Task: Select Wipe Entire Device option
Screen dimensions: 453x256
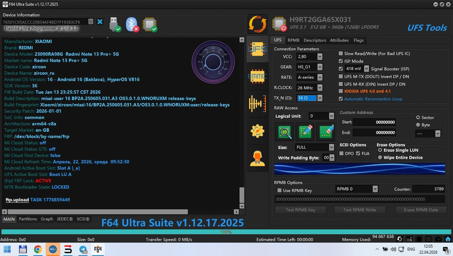Action: tap(380, 158)
